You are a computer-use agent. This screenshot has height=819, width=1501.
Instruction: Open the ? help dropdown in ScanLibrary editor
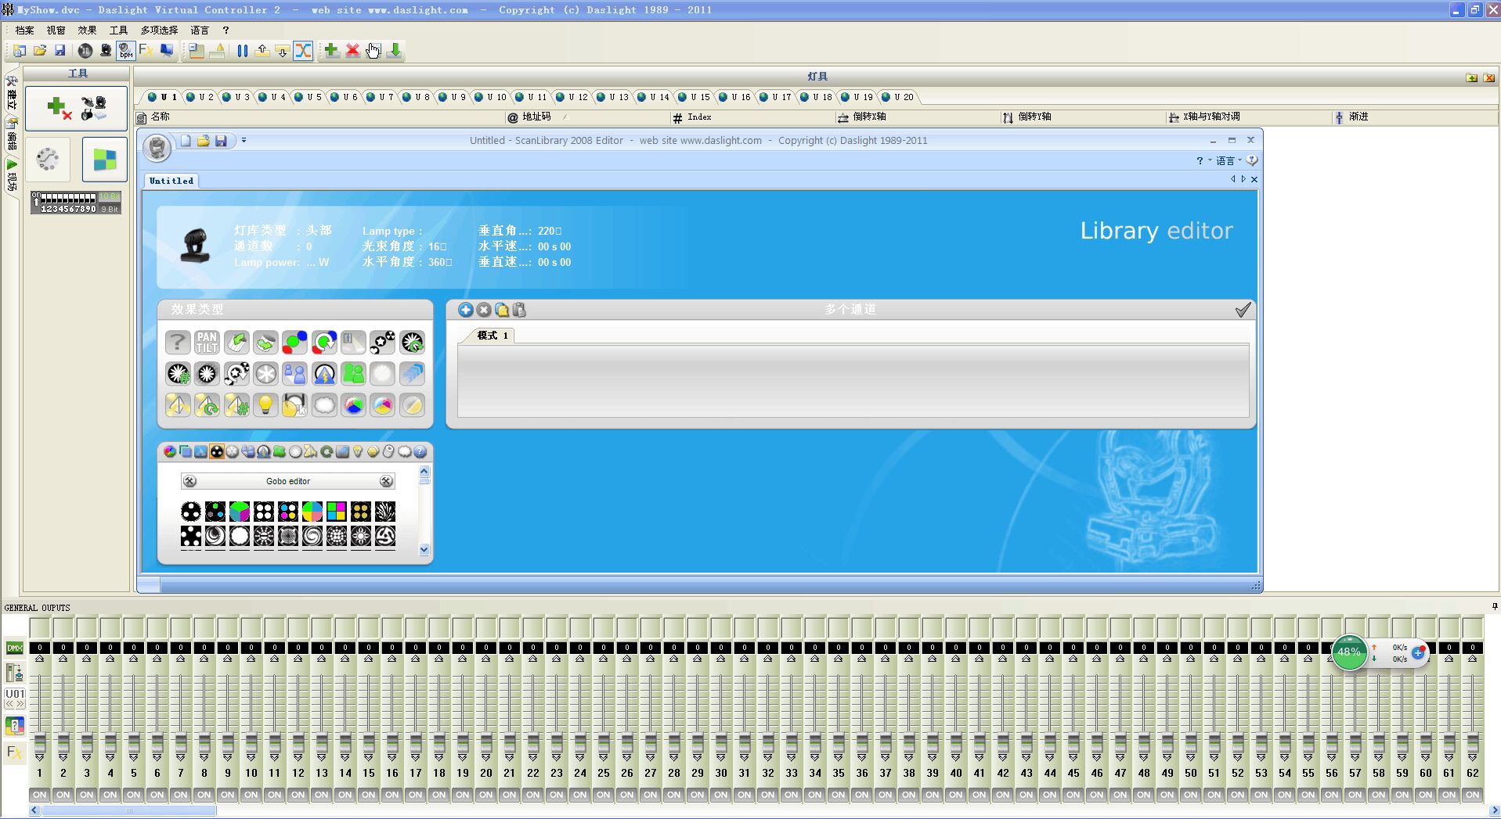click(x=1203, y=160)
